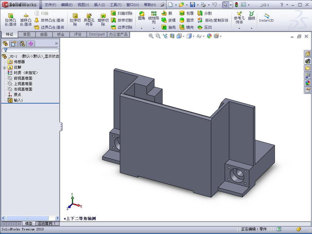Open the ConfigurationManager tab in the left panel

pyautogui.click(x=22, y=43)
